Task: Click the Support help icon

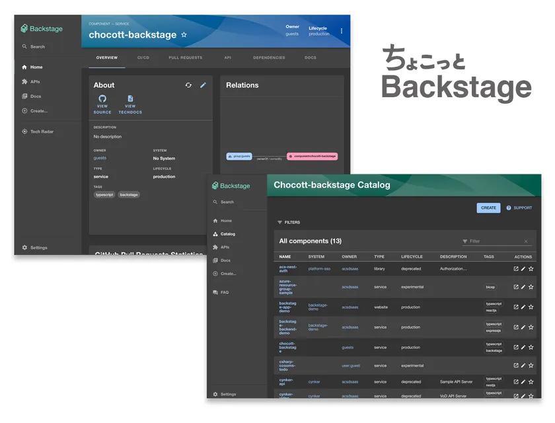Action: click(509, 208)
